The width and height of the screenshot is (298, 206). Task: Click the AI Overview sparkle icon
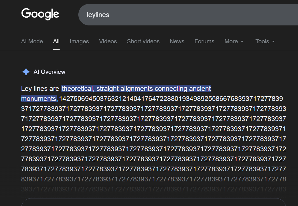pyautogui.click(x=26, y=72)
